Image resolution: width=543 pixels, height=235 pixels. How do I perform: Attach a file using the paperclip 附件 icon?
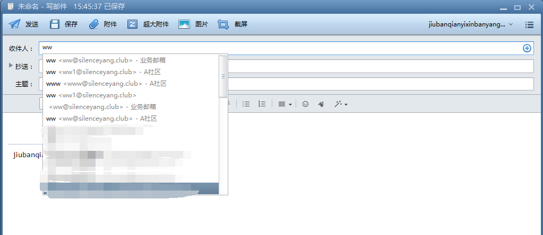[94, 24]
